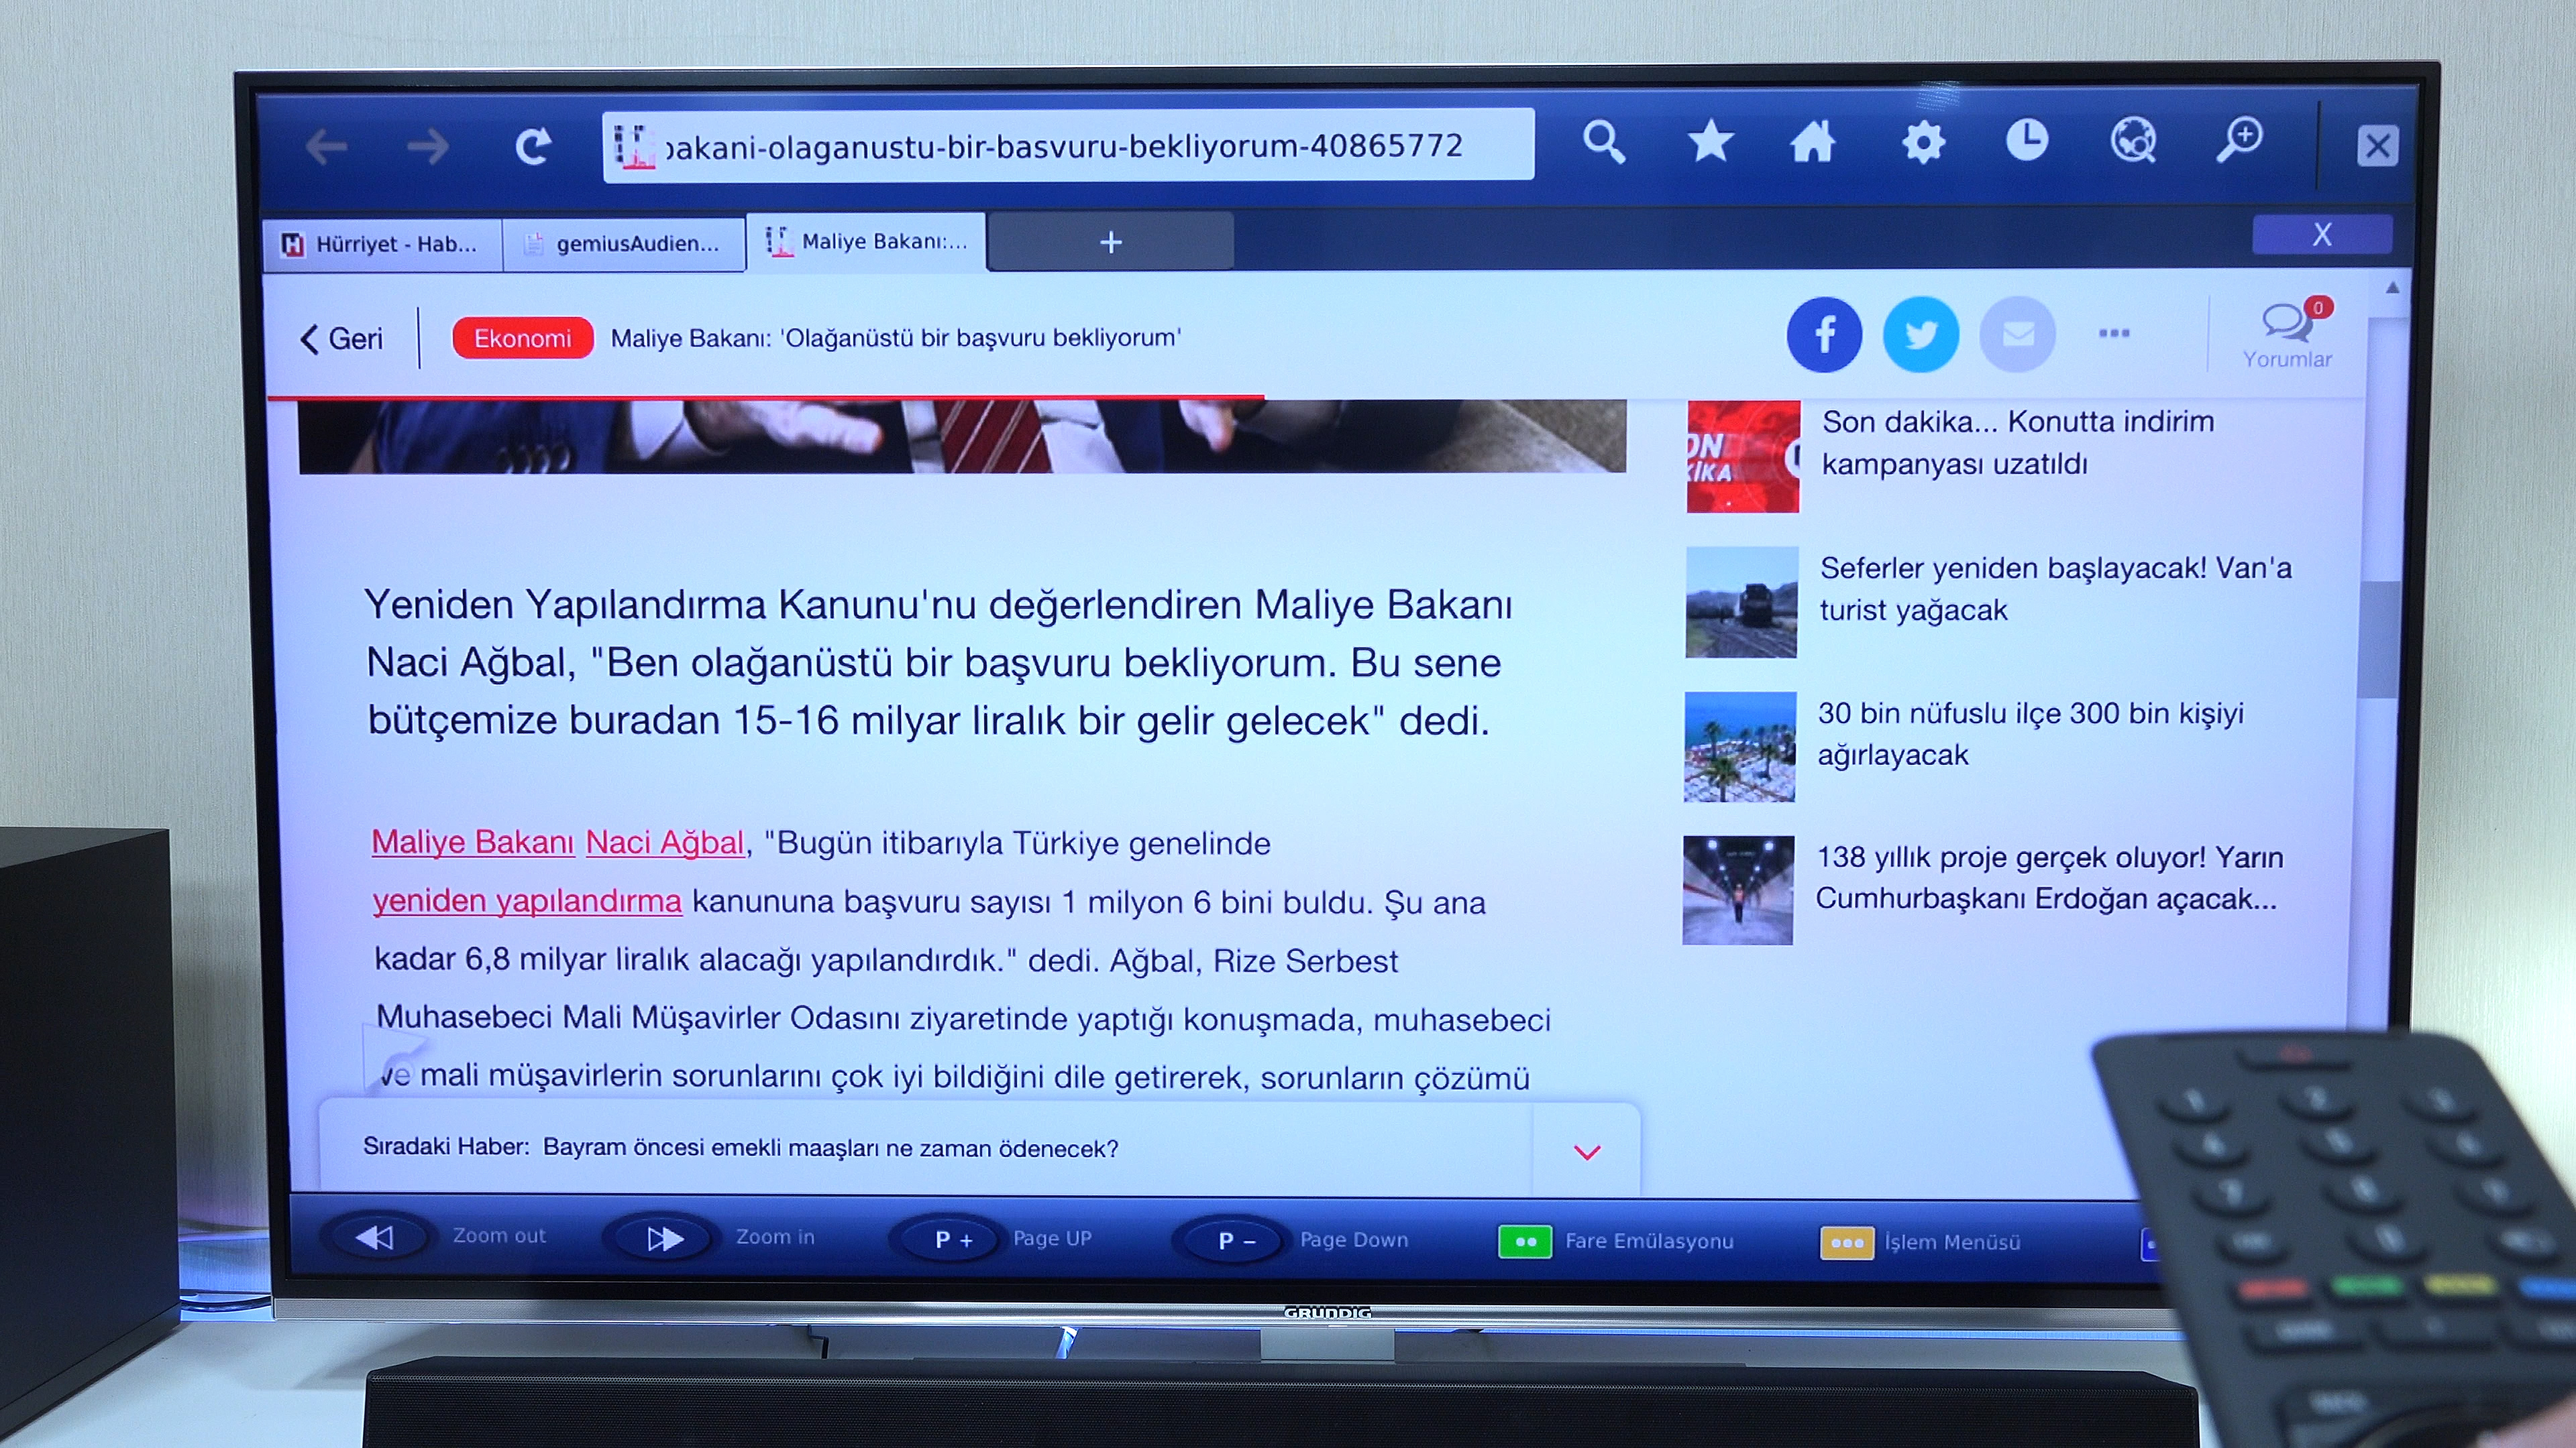Click the globe icon in toolbar
The image size is (2576, 1448).
tap(2133, 140)
